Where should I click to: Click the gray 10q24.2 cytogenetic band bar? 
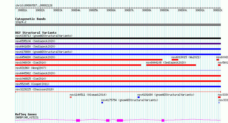118,25
